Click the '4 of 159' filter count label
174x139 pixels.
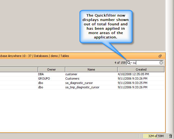120,63
